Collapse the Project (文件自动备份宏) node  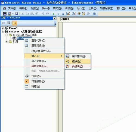pos(2,32)
